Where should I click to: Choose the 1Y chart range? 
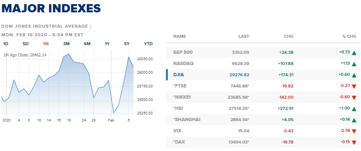[x=107, y=44]
